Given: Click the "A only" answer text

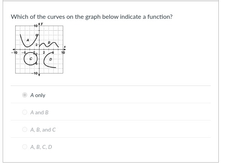Looking at the screenshot, I should point(38,95).
